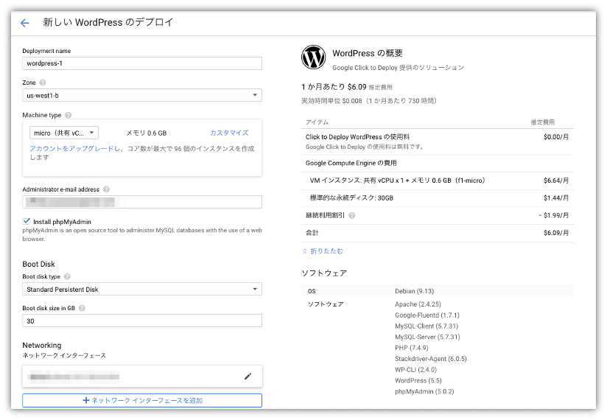Collapse cost details with 折りたたむ
Viewport: 607px width, 420px height.
click(323, 251)
